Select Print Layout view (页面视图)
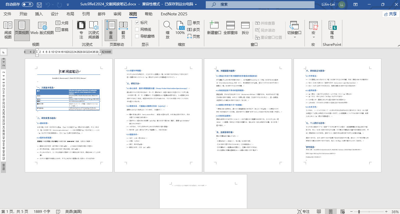 coord(22,30)
